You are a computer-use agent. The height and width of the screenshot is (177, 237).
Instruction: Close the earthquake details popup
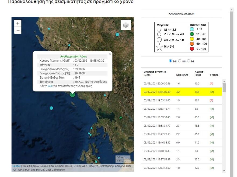pyautogui.click(x=110, y=54)
